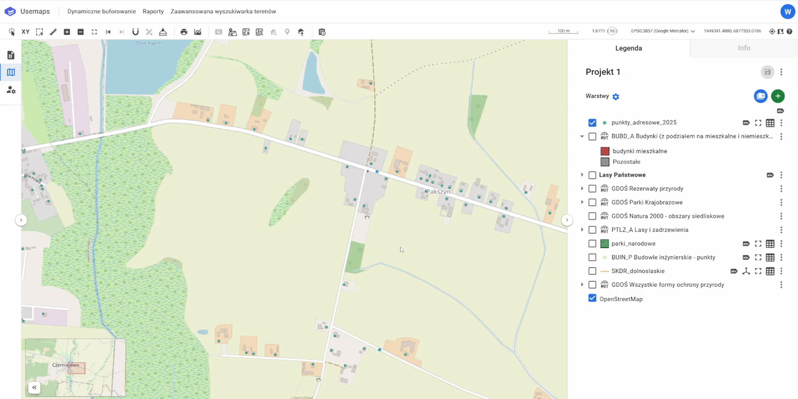Select the ruler measurement tool
The height and width of the screenshot is (399, 798).
(53, 32)
